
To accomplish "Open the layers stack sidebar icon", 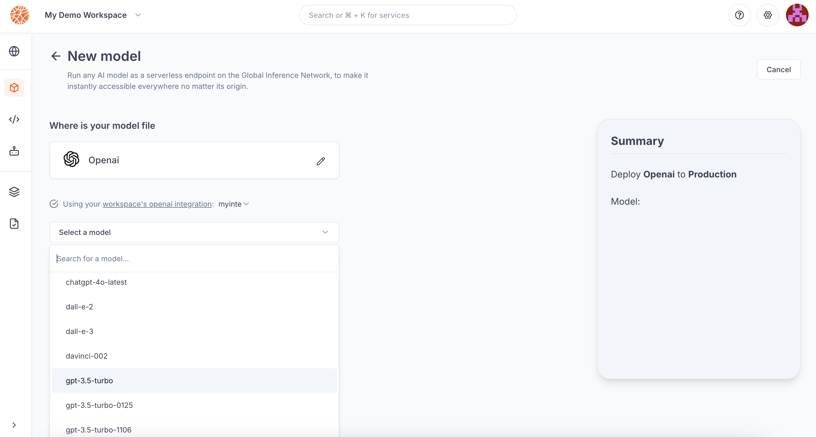I will pos(14,192).
